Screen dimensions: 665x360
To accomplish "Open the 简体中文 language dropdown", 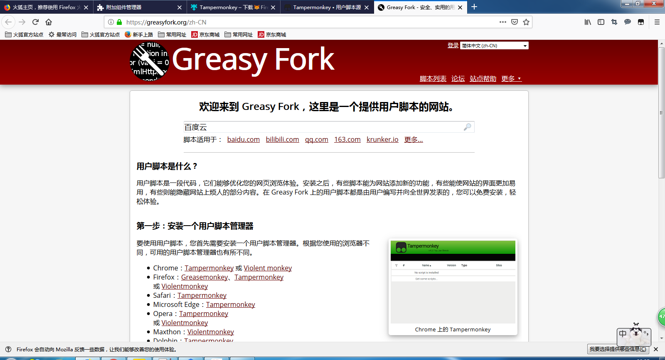I will tap(494, 46).
